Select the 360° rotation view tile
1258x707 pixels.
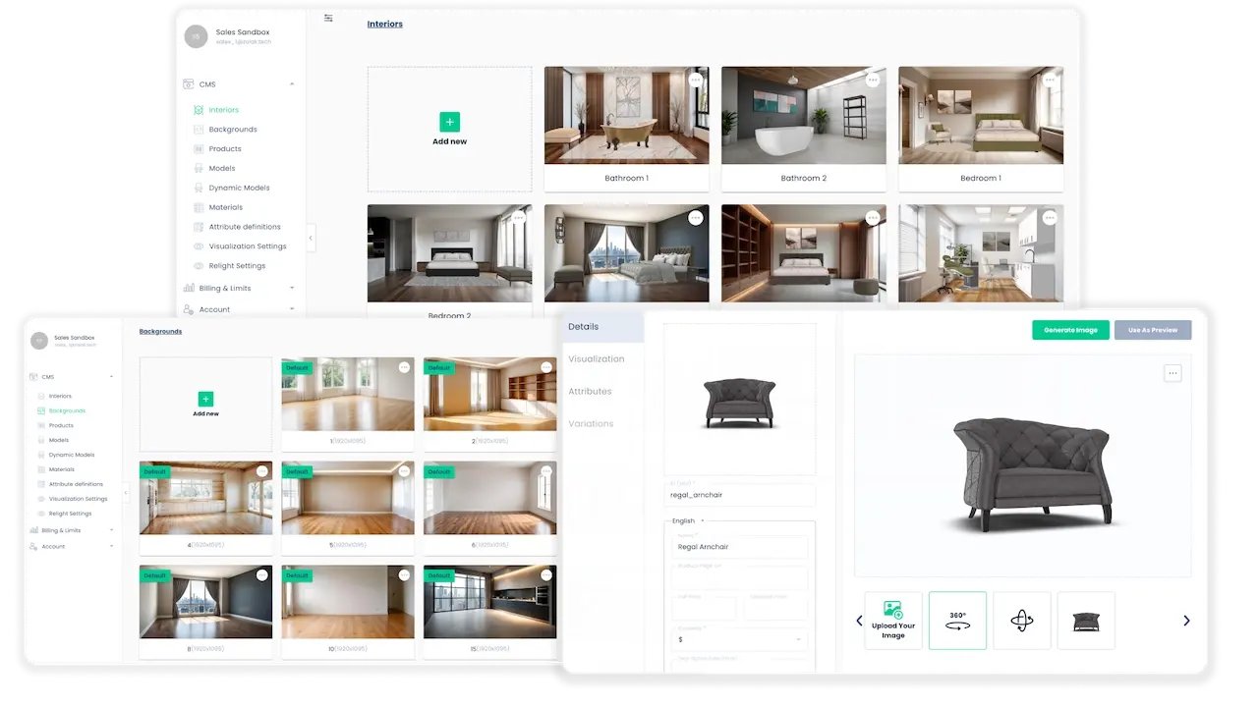point(957,621)
